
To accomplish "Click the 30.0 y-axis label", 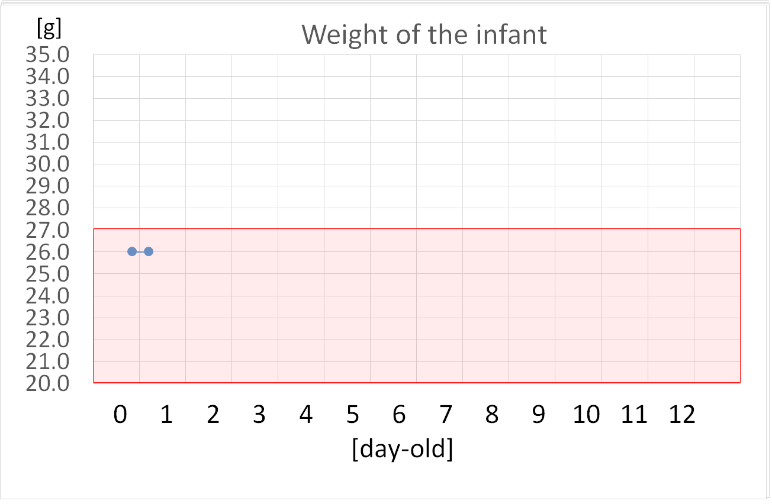I will coord(48,164).
